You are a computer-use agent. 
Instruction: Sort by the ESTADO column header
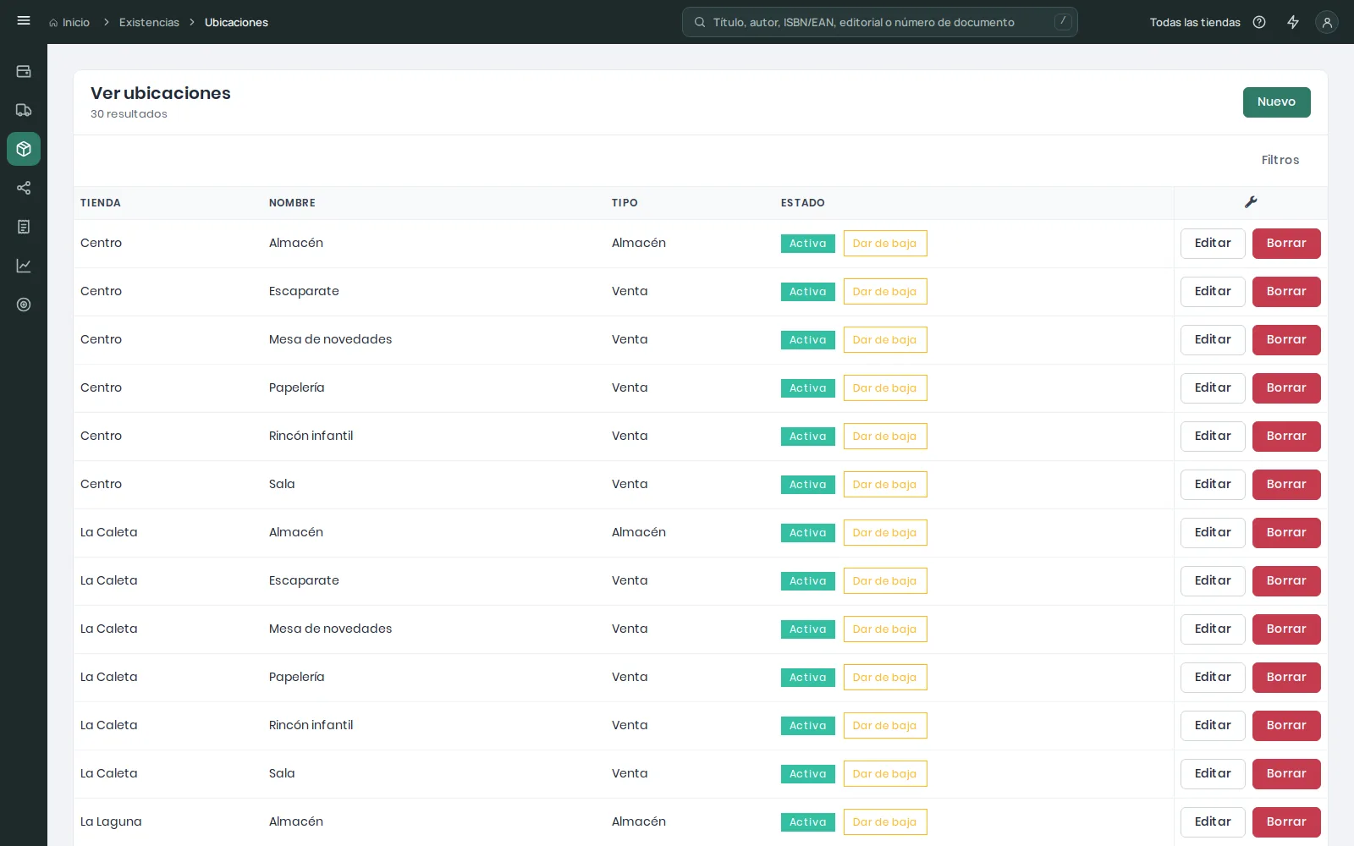coord(802,203)
